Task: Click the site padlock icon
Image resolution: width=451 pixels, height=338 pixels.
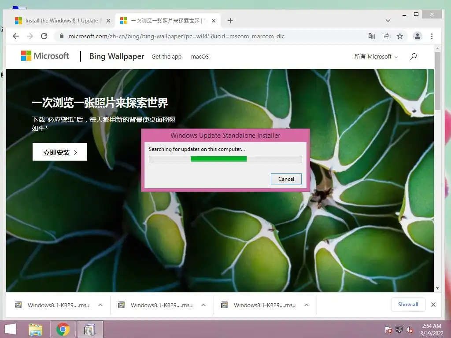Action: (61, 36)
